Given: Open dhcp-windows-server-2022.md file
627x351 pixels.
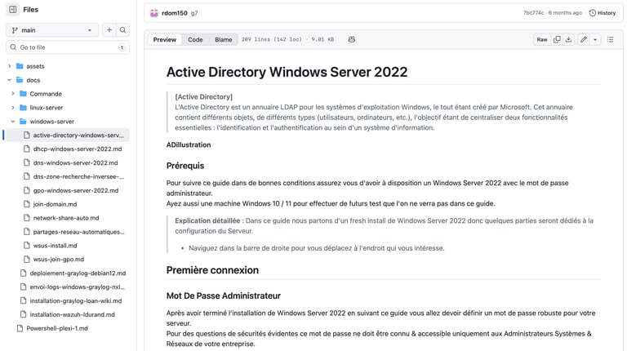Looking at the screenshot, I should point(78,149).
